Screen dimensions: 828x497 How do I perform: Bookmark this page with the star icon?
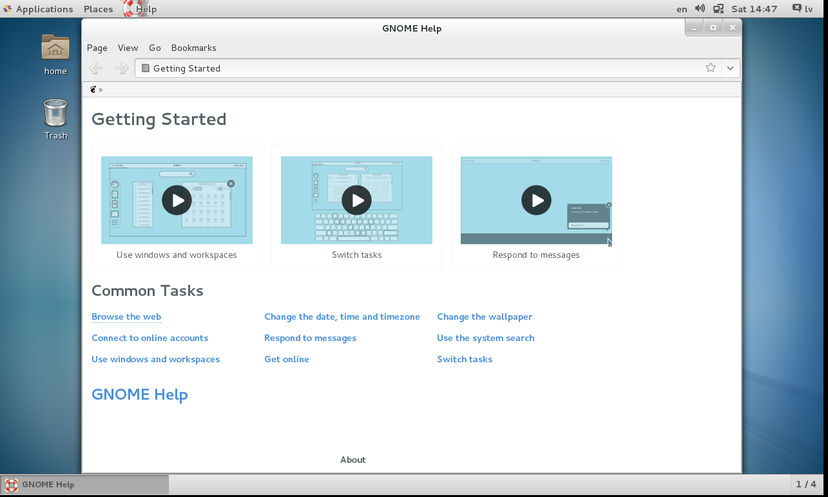(711, 68)
